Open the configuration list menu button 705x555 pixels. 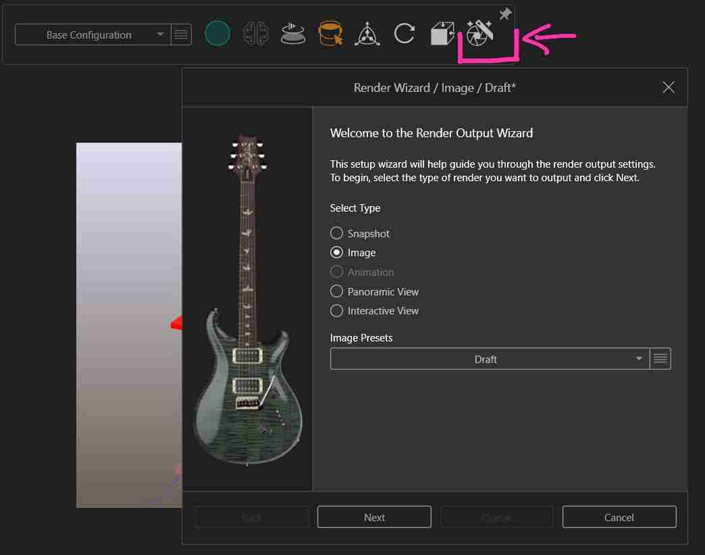(181, 34)
